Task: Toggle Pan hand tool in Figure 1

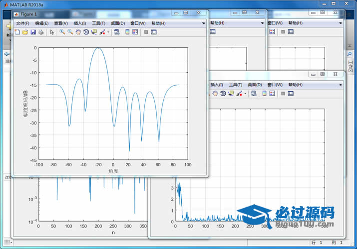Action: pyautogui.click(x=78, y=32)
